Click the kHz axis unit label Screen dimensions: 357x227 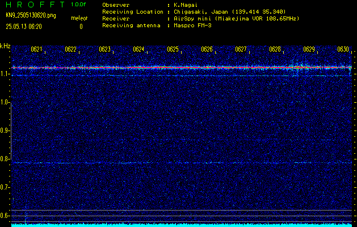point(5,46)
